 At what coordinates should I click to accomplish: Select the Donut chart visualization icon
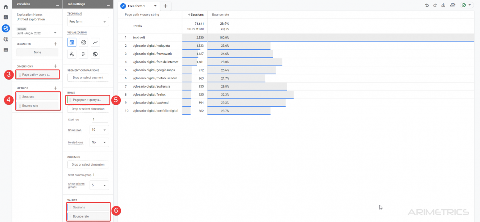pos(84,42)
